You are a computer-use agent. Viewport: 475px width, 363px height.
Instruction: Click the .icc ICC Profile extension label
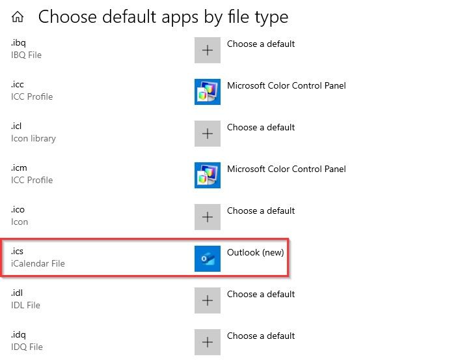tap(31, 91)
